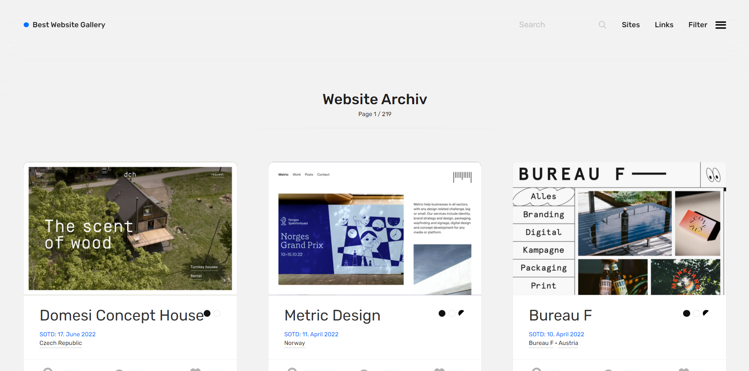The height and width of the screenshot is (371, 749).
Task: Click the Page 1 / 219 text
Action: 375,114
